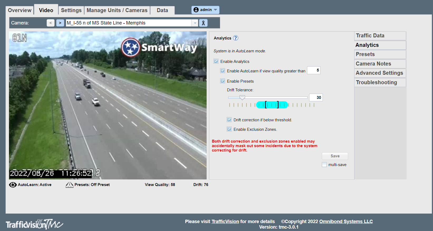This screenshot has height=231, width=433.
Task: Toggle the Enable Analytics checkbox
Action: click(216, 61)
